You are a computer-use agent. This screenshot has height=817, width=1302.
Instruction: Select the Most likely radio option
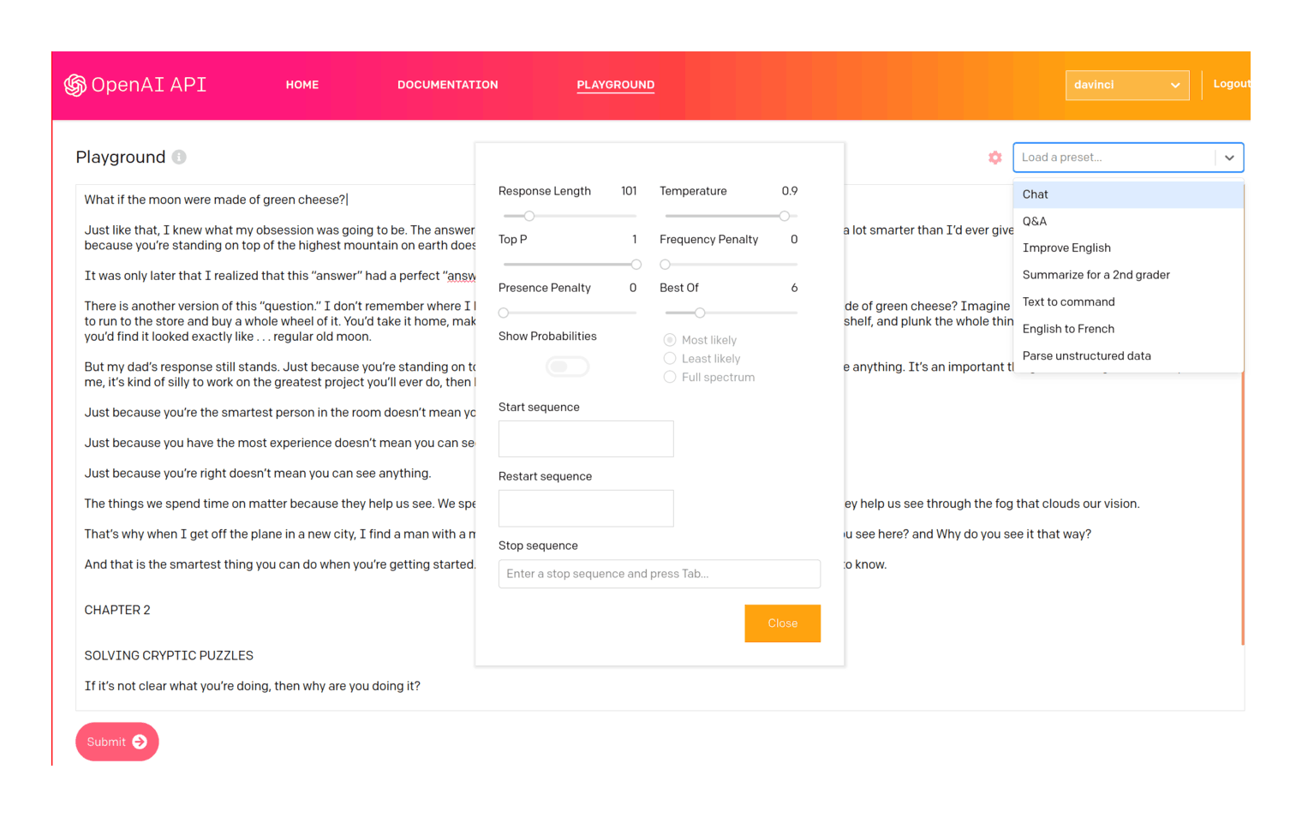click(670, 340)
